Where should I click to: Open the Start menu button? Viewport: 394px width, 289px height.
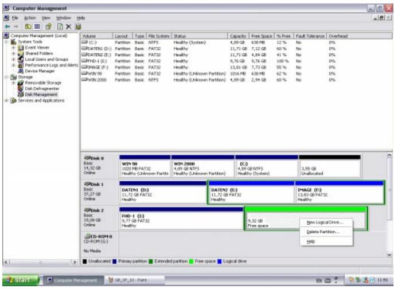(21, 280)
